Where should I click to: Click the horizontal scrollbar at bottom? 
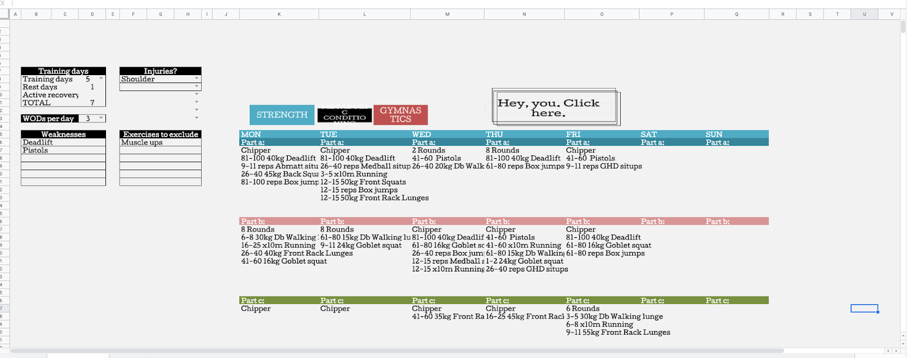397,351
